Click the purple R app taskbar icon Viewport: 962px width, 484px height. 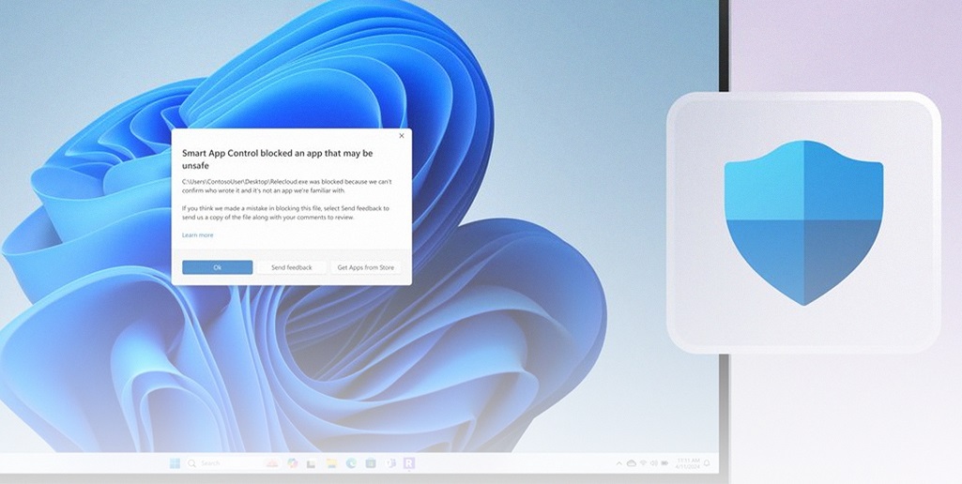pyautogui.click(x=409, y=463)
